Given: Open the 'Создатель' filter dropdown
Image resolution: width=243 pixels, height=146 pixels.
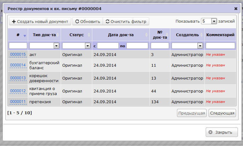Looking at the screenshot, I should click(187, 46).
